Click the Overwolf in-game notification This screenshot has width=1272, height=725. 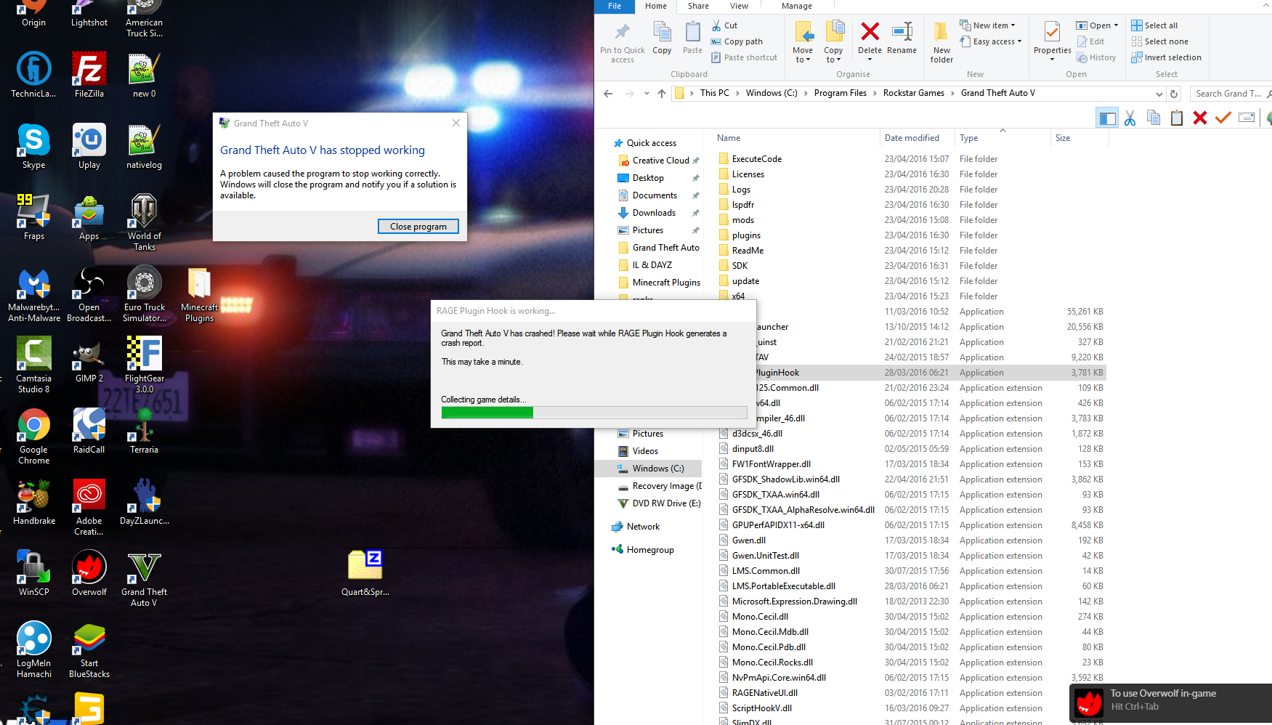[1170, 703]
